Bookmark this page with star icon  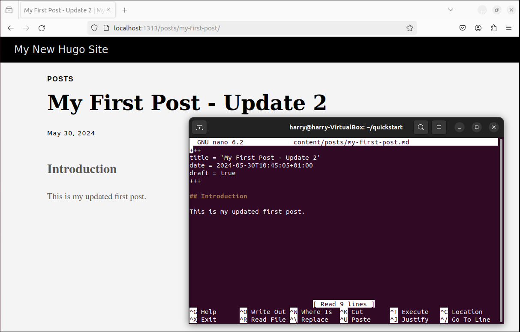pyautogui.click(x=409, y=28)
